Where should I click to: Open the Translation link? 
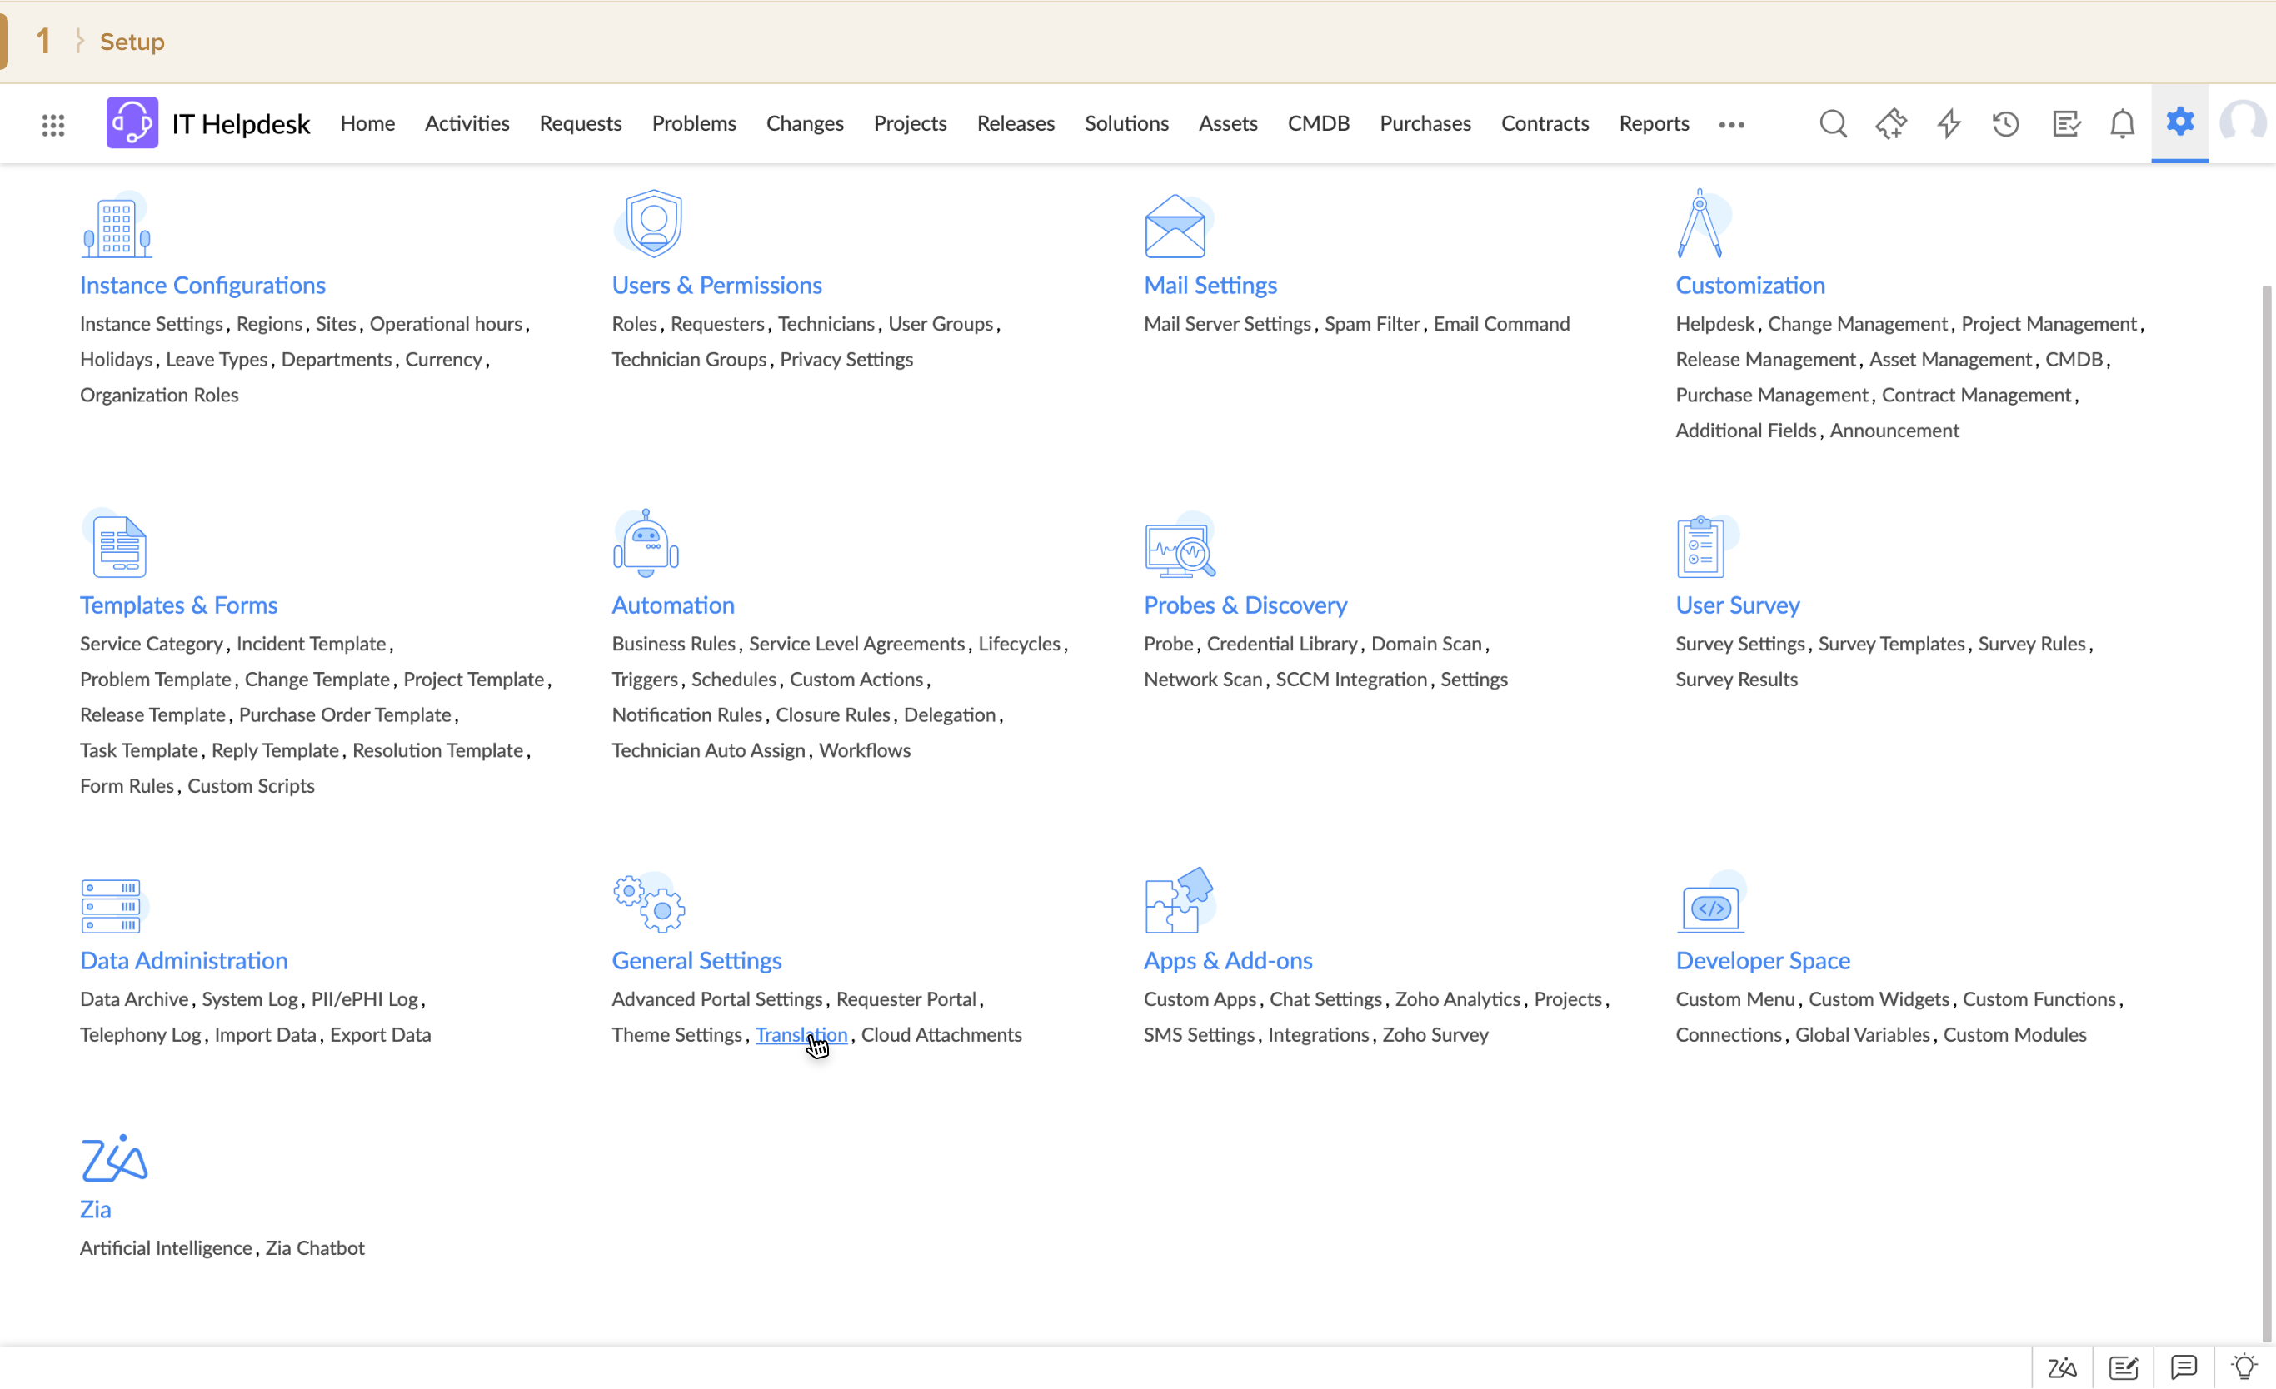tap(801, 1034)
